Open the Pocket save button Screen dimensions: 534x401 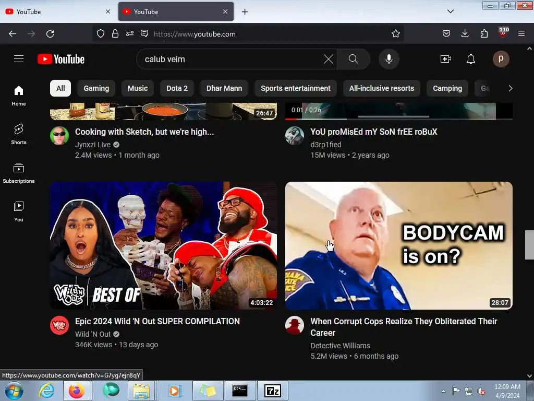click(446, 33)
